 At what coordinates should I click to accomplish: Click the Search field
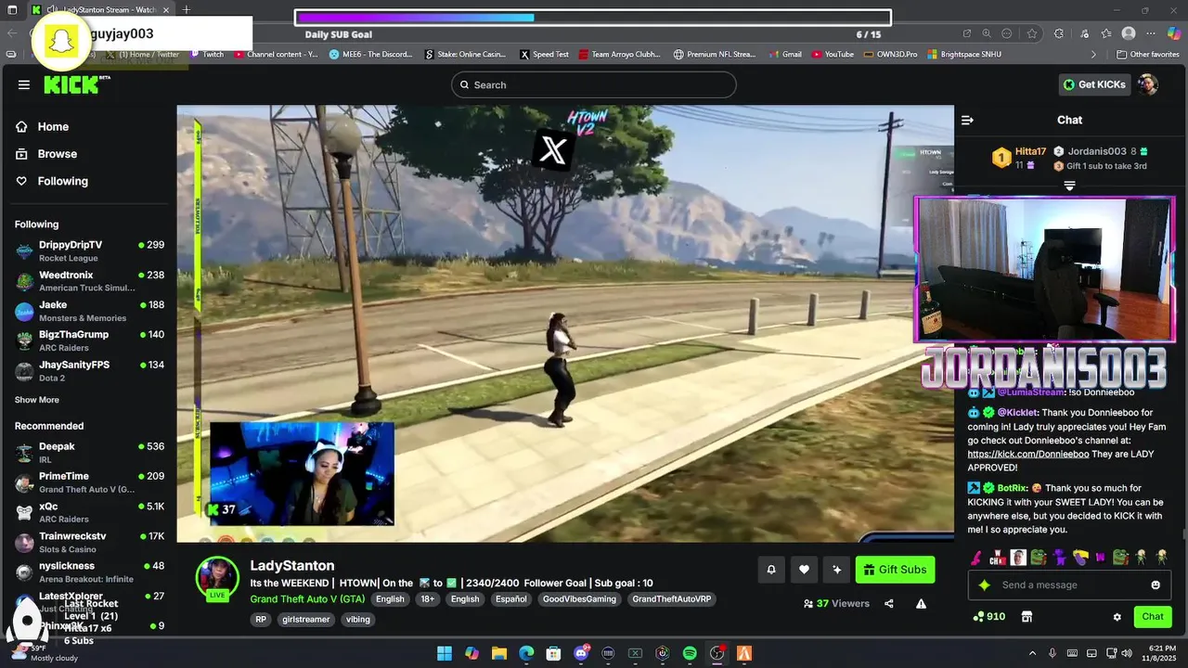(594, 84)
